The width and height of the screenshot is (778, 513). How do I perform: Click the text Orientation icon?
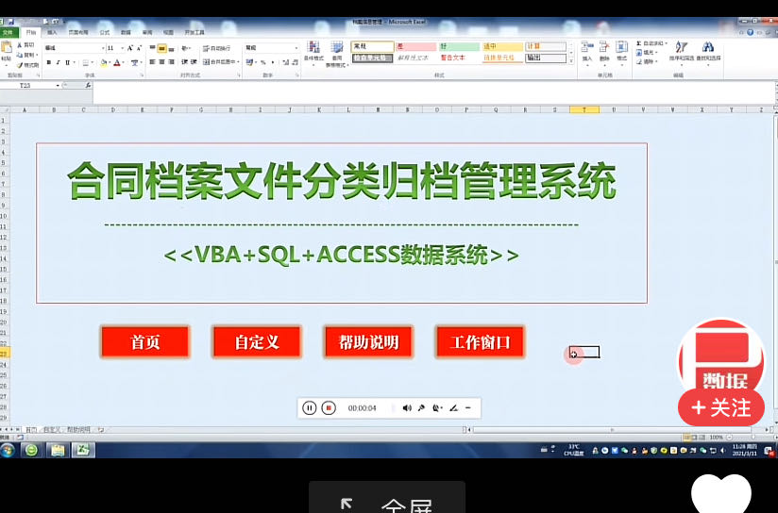184,48
